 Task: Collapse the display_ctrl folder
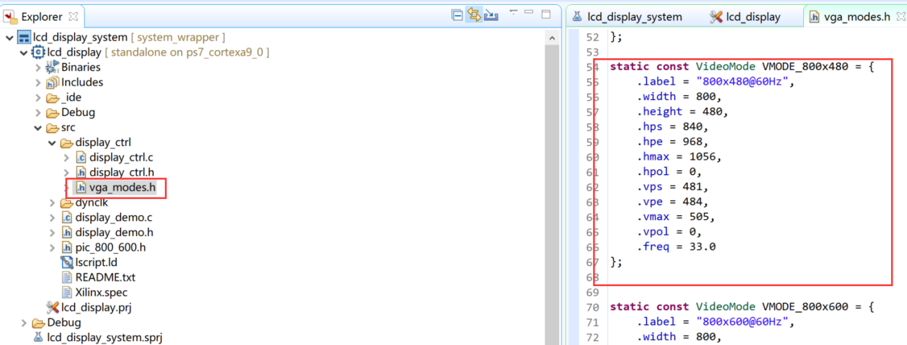pyautogui.click(x=52, y=143)
